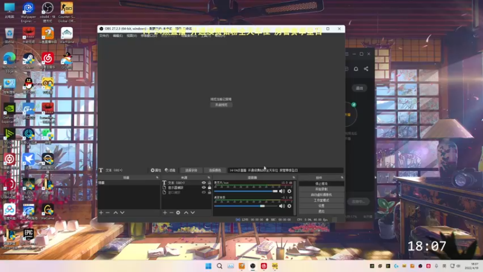This screenshot has height=272, width=483.
Task: Toggle visibility of 窗口捕获 source
Action: pyautogui.click(x=203, y=192)
